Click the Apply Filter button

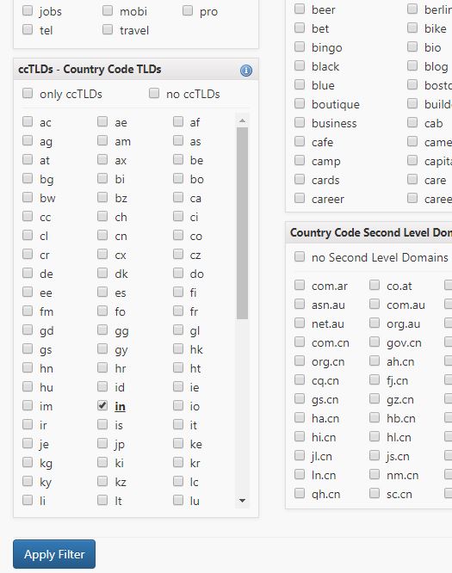(x=54, y=554)
